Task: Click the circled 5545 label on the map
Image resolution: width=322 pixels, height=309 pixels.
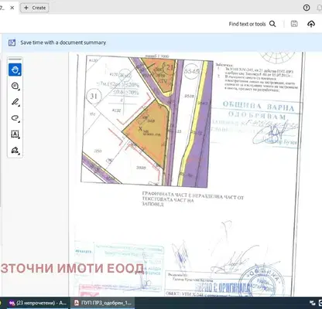Action: 191,71
